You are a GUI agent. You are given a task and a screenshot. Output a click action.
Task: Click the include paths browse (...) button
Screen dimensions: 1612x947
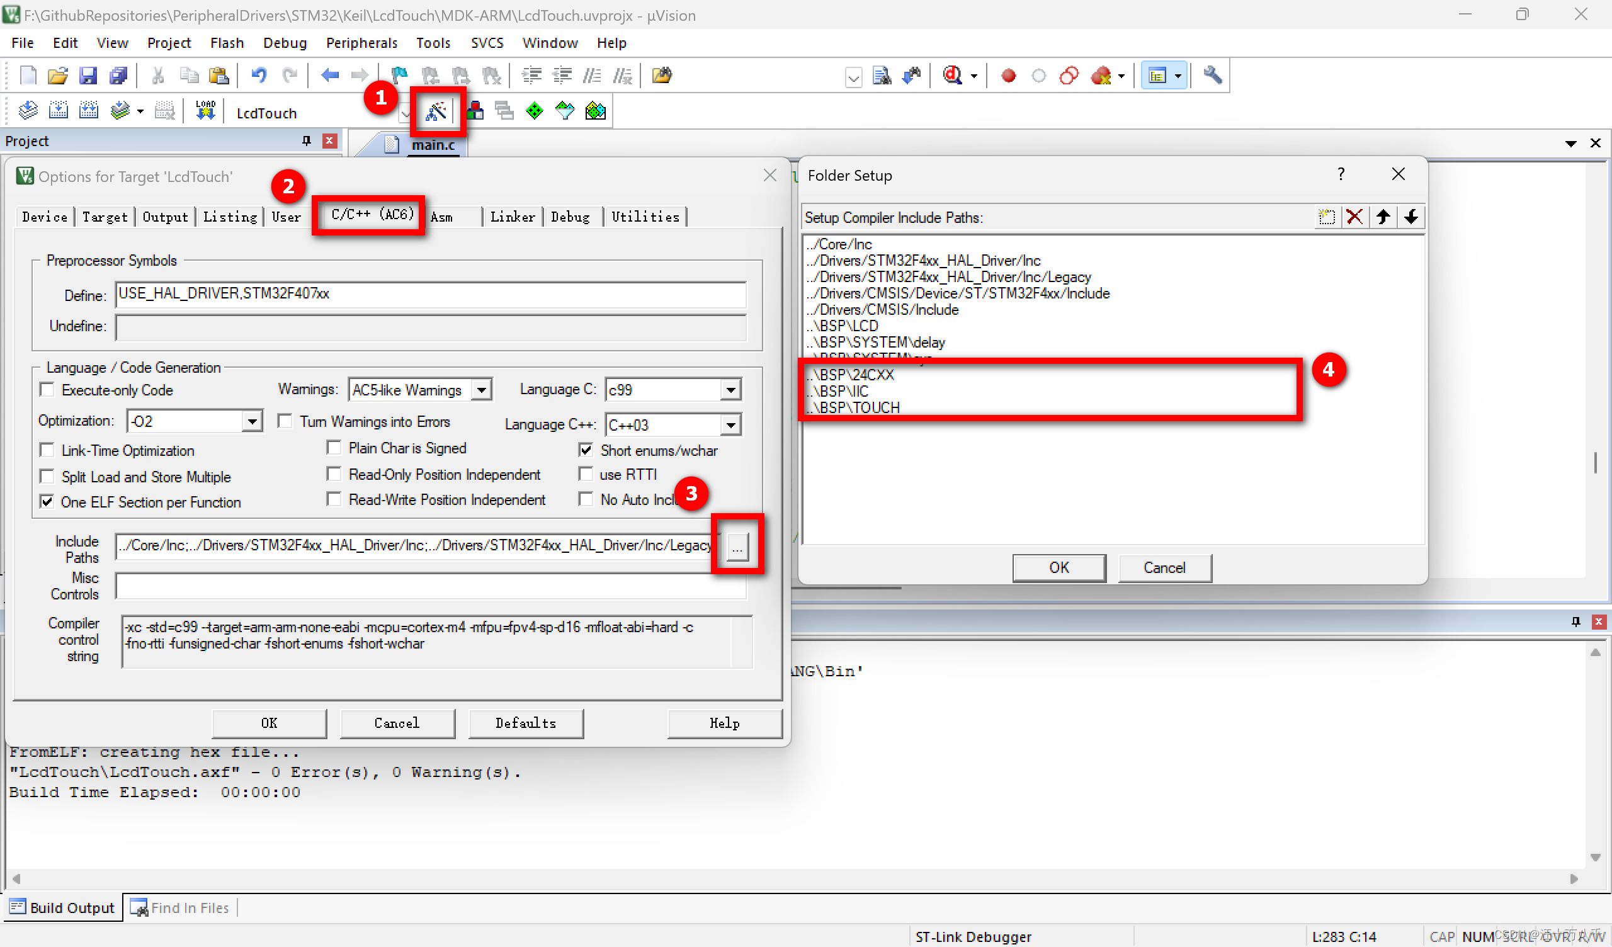point(737,547)
